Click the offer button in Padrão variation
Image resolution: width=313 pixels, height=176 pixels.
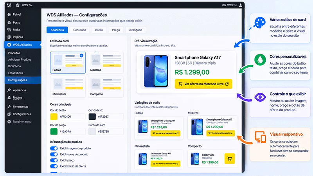165,133
